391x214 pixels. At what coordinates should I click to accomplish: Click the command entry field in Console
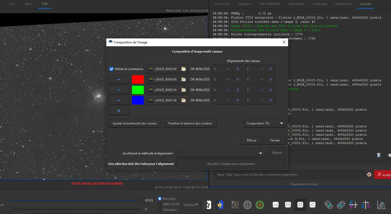coord(289,175)
